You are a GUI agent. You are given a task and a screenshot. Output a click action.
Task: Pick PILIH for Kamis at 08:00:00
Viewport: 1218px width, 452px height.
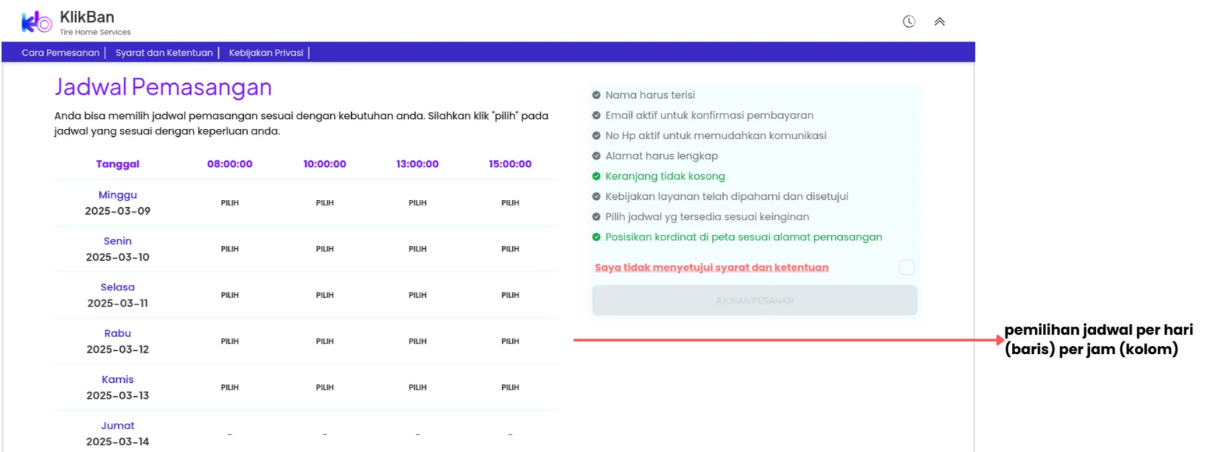tap(230, 388)
